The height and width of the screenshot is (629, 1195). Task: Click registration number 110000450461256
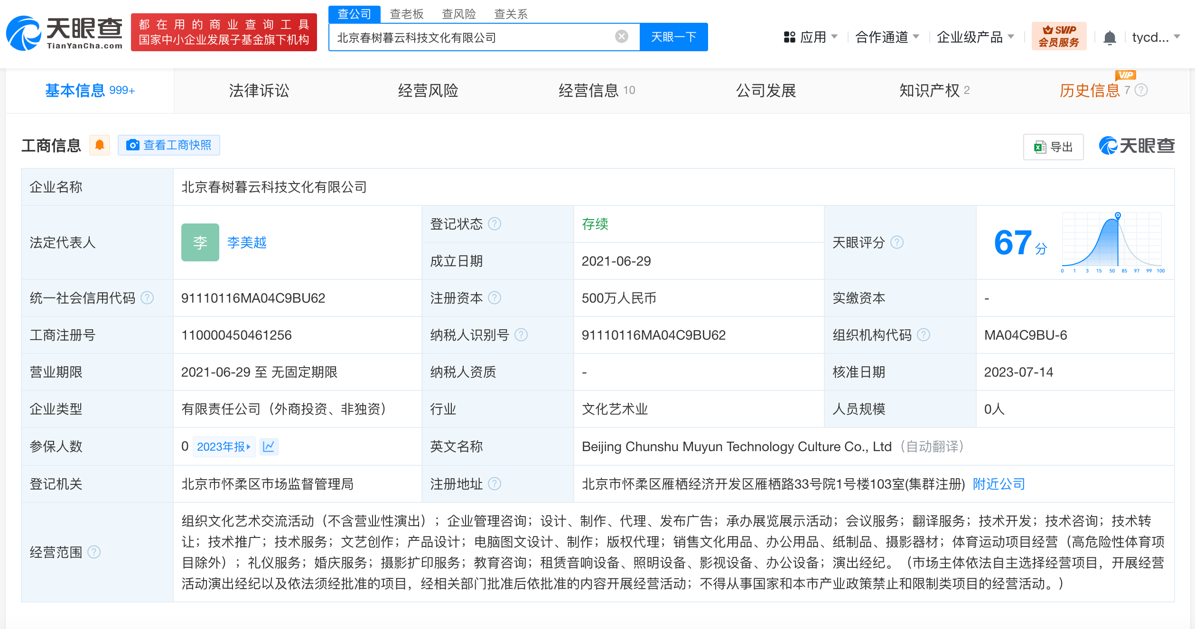(x=236, y=335)
